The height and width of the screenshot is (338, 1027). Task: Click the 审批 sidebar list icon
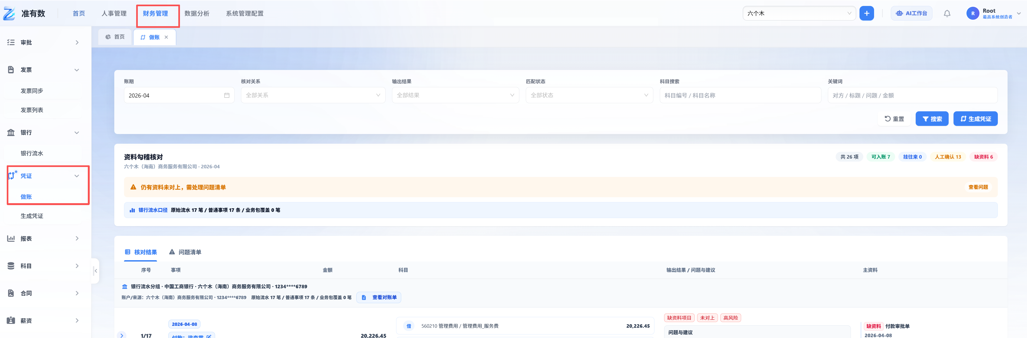pos(11,42)
